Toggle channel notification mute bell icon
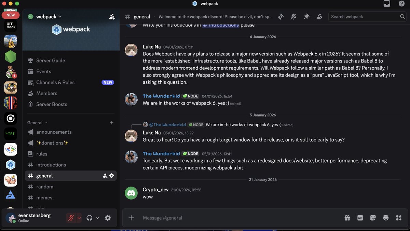The height and width of the screenshot is (231, 410). click(293, 16)
